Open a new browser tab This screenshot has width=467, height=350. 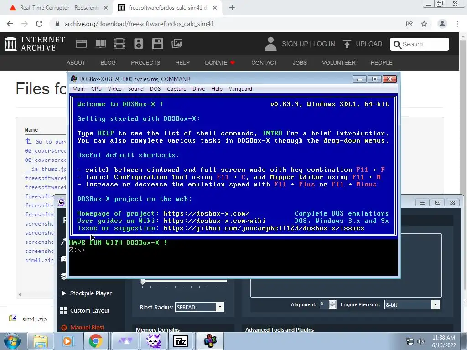(232, 8)
